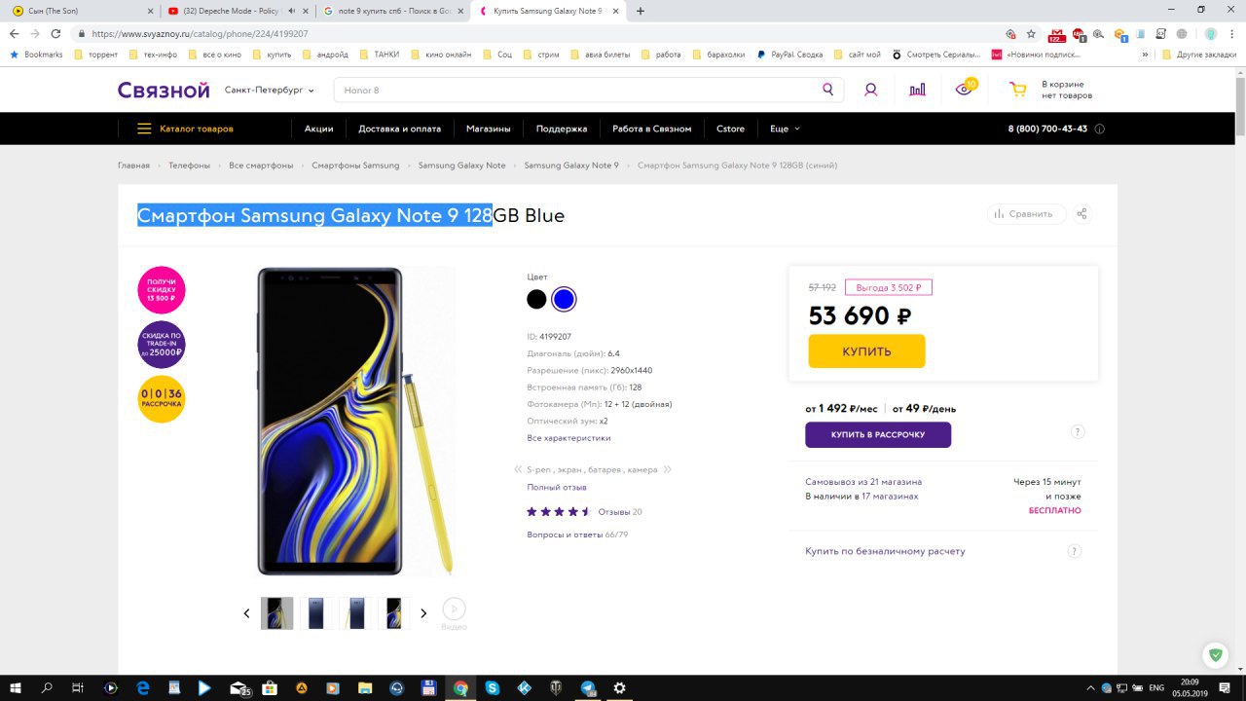Go to next review tag with right chevrons
Image resolution: width=1246 pixels, height=701 pixels.
point(668,469)
